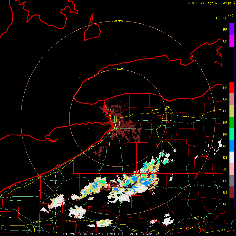Screen dimensions: 236x236
Task: Click the magenta UK legend color swatch
Action: 232,41
